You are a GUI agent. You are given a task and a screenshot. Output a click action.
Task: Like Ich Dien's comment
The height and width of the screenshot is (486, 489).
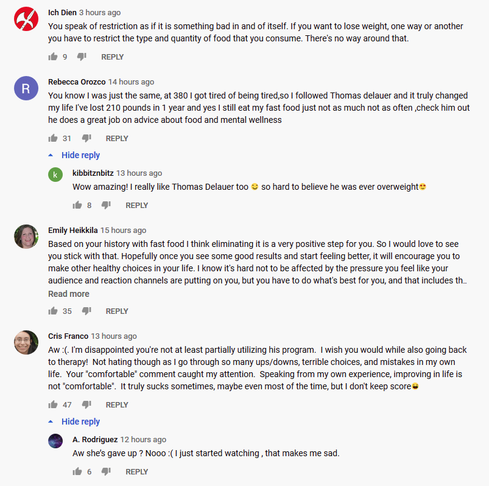[53, 57]
